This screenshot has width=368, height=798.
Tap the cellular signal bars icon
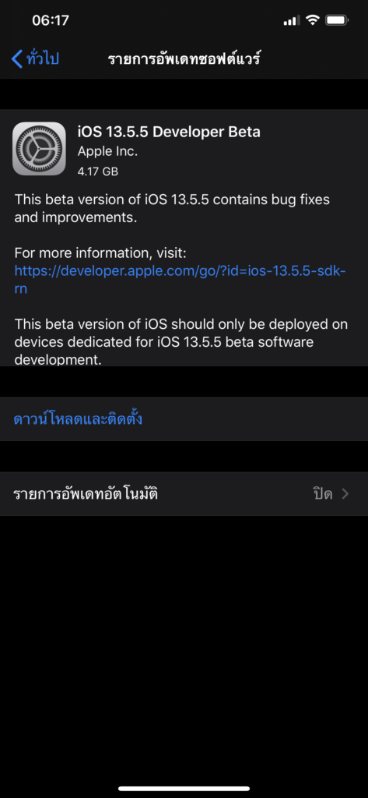click(x=292, y=21)
